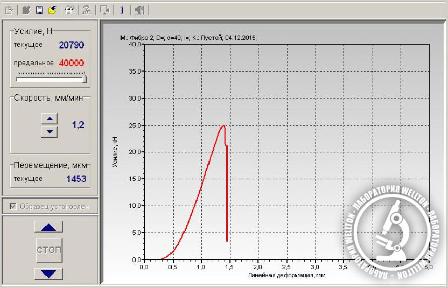Click the limit force value 40000
448x288 pixels.
pos(72,62)
